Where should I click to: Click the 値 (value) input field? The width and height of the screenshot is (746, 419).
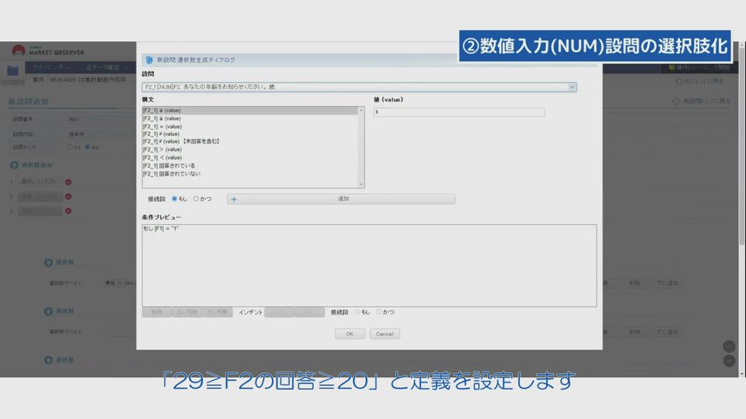pos(458,112)
